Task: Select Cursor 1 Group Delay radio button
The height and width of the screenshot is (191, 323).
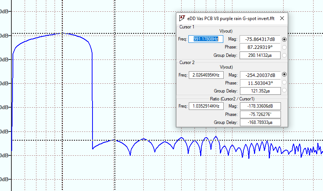Action: (x=284, y=55)
